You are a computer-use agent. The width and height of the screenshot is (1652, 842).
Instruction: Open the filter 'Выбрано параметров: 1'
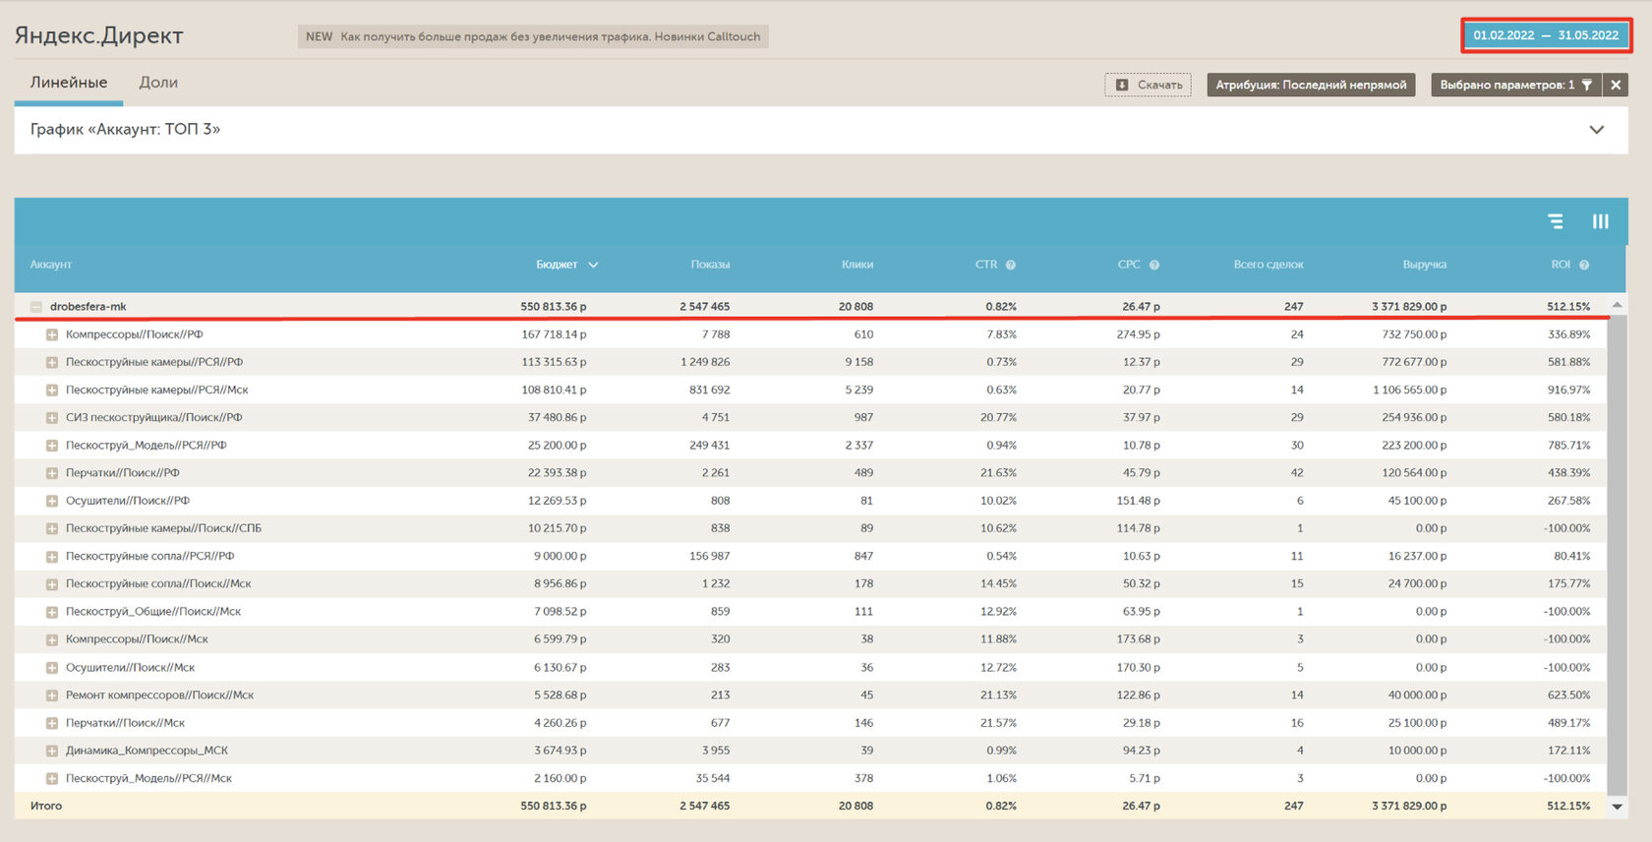pos(1515,85)
